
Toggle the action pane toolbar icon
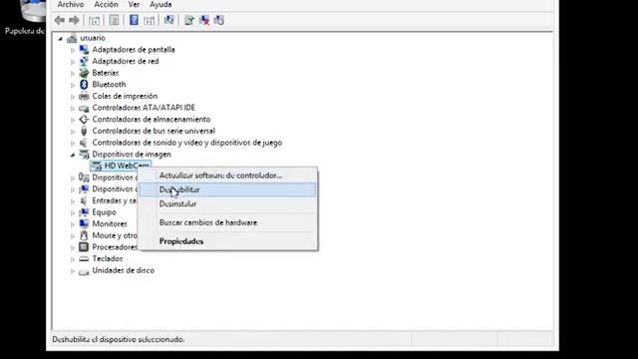pos(150,20)
